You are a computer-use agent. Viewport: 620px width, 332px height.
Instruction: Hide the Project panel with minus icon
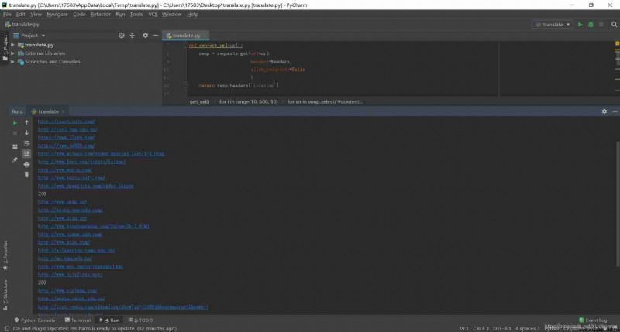(156, 36)
